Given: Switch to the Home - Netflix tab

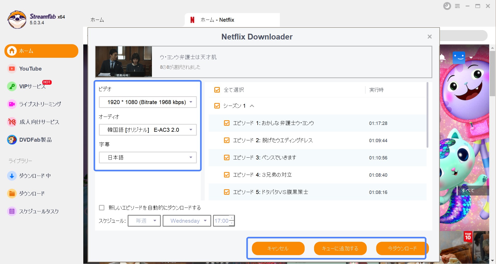Looking at the screenshot, I should click(232, 20).
